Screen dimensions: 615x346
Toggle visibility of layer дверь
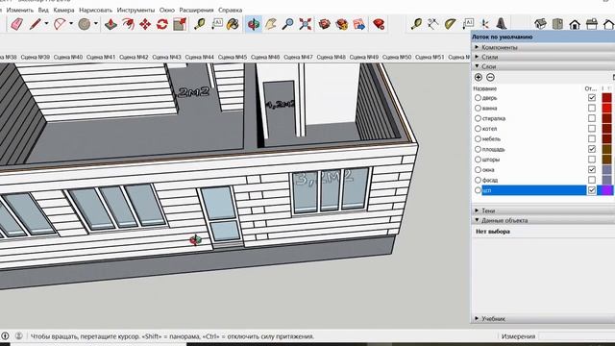pos(592,98)
